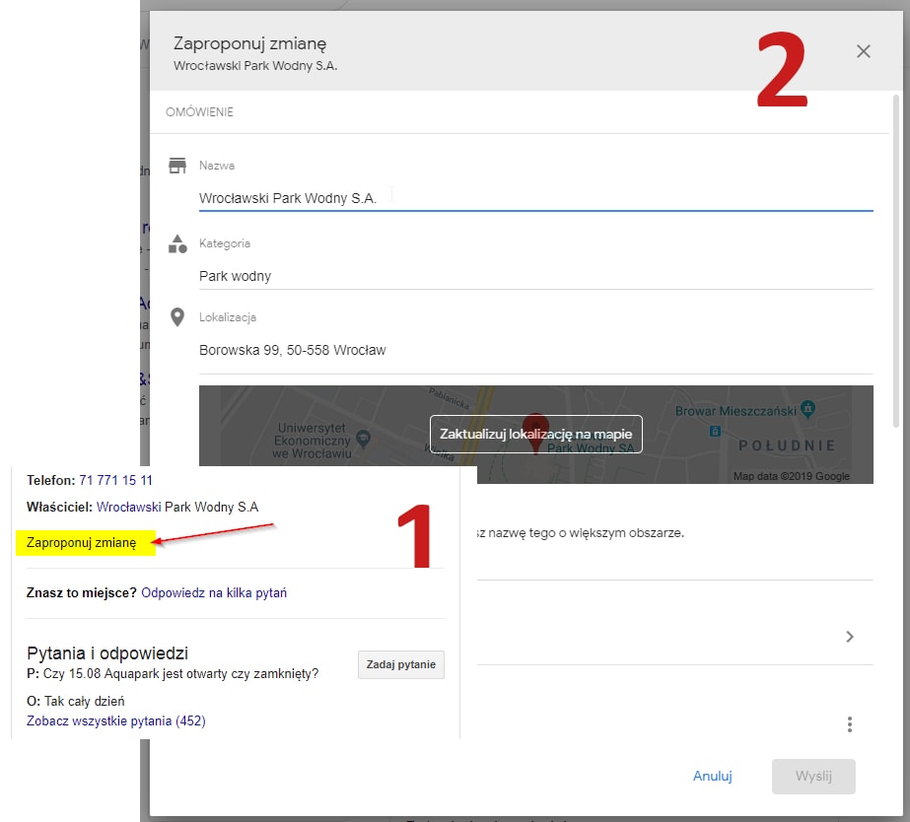Edit the Nazwa field Wrocławski Park Wodny S.A.
The width and height of the screenshot is (910, 822).
point(535,198)
